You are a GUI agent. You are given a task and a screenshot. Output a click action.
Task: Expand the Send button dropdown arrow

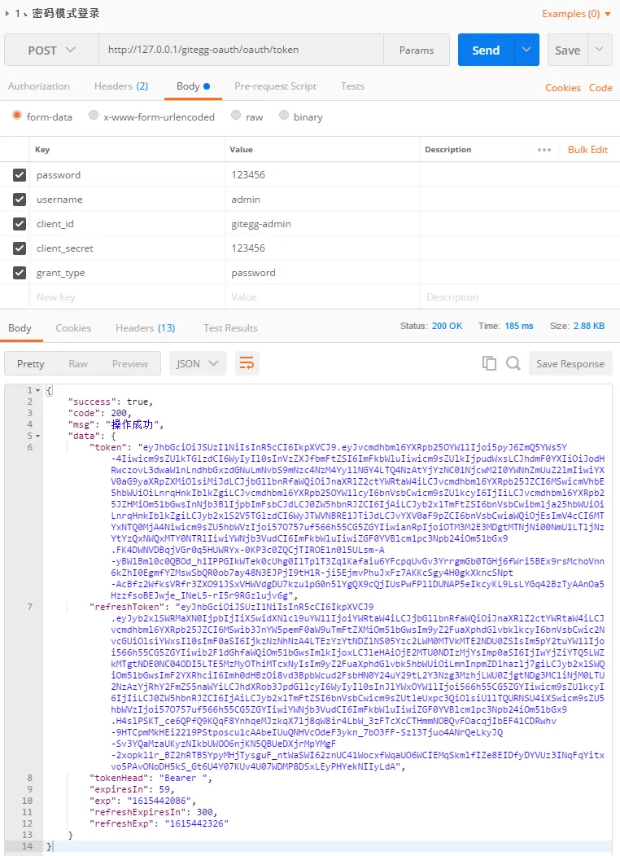(x=526, y=50)
